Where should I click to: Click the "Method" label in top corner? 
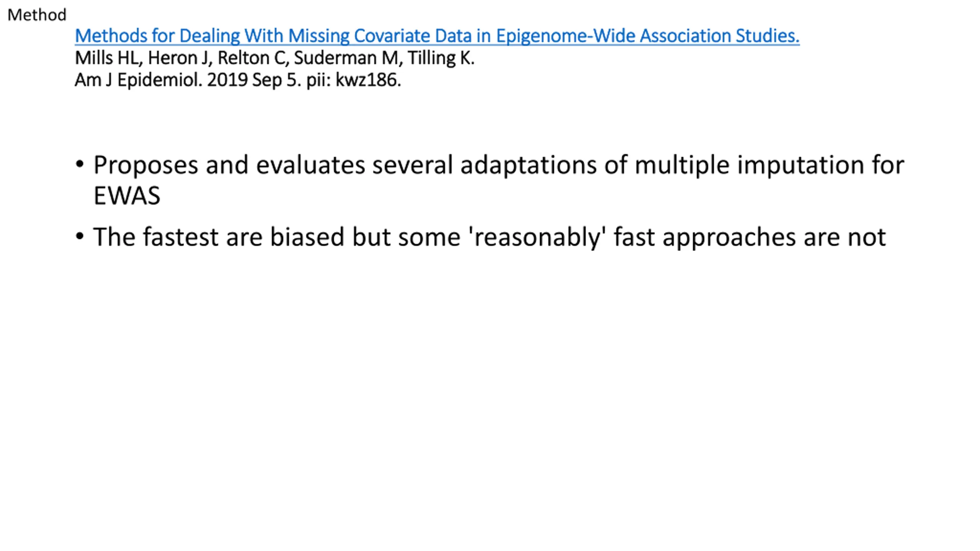point(37,15)
